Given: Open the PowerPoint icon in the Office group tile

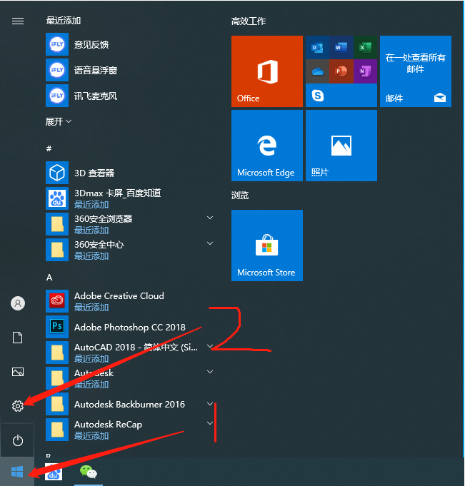Looking at the screenshot, I should 341,71.
